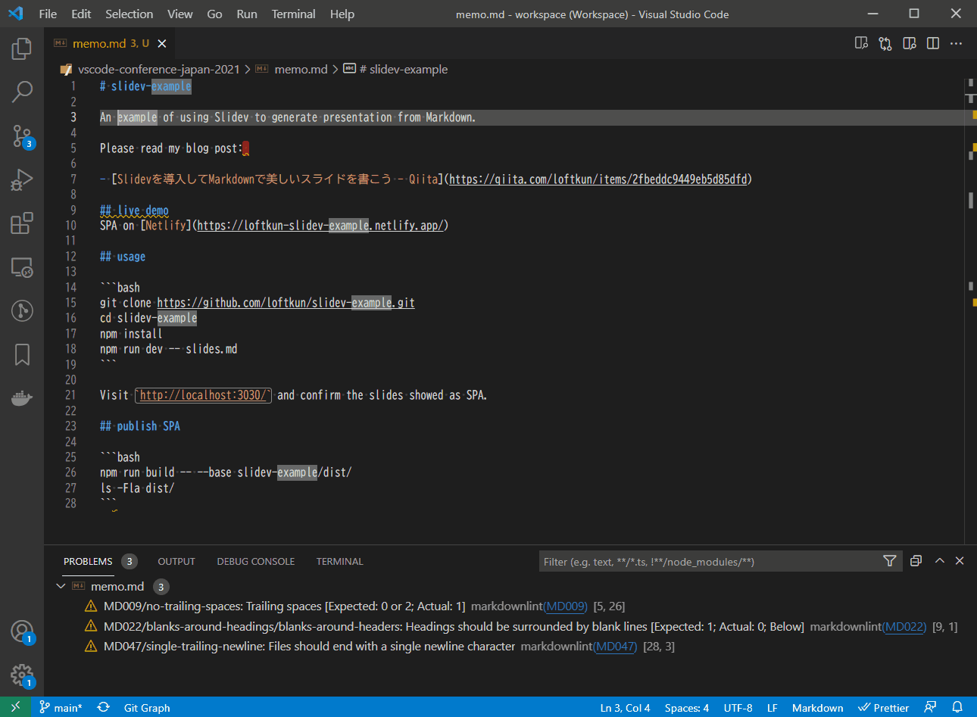Toggle the Problems filter options

(890, 561)
